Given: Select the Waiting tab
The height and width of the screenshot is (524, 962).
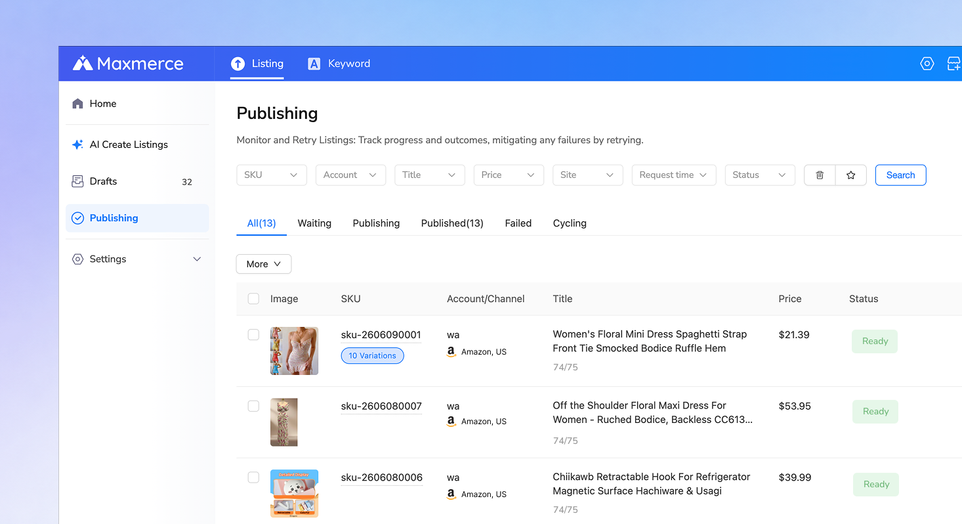Looking at the screenshot, I should 314,223.
